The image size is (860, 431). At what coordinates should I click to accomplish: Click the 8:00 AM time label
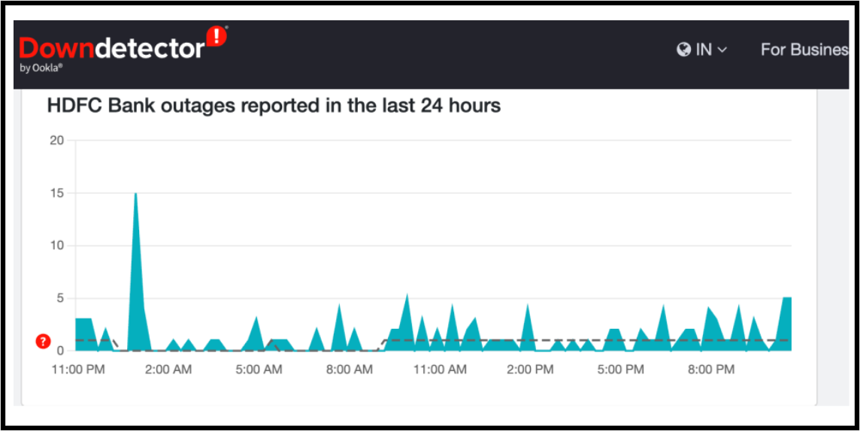pos(349,369)
